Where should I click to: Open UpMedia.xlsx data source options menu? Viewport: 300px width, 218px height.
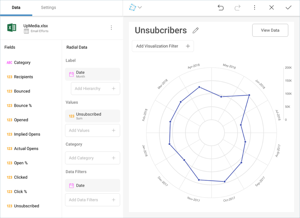tap(111, 28)
